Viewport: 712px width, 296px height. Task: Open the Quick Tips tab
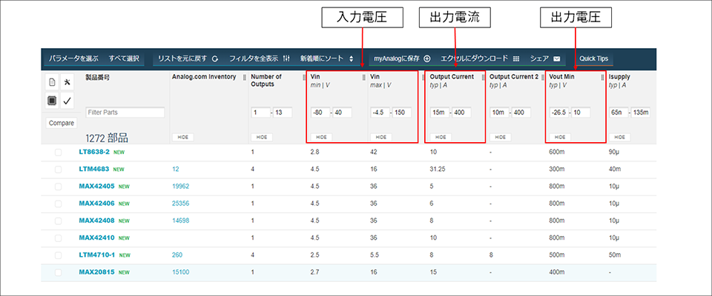pos(593,59)
